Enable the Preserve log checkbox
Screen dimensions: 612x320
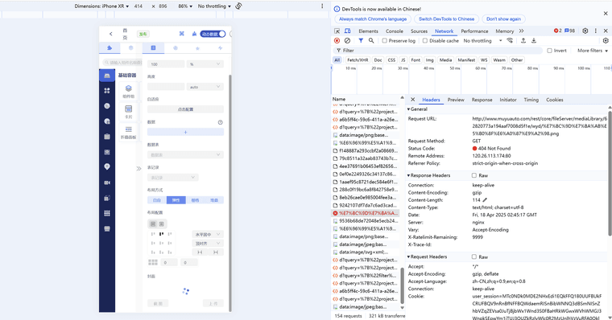[x=384, y=40]
